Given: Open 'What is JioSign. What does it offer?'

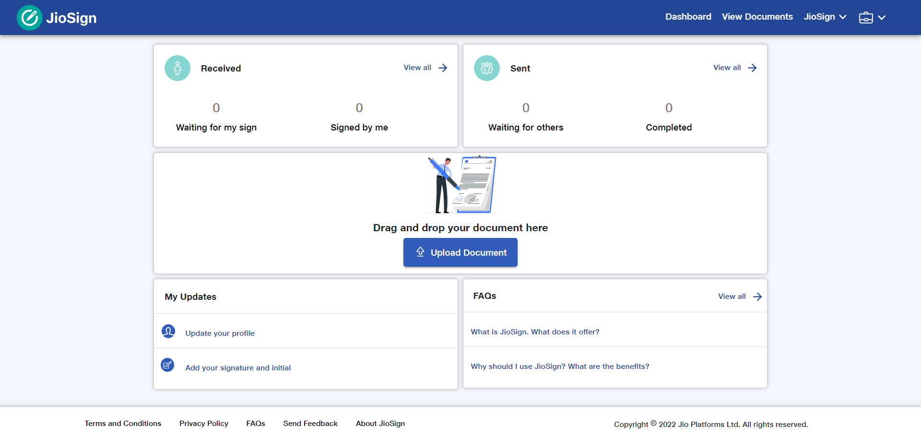Looking at the screenshot, I should 535,331.
